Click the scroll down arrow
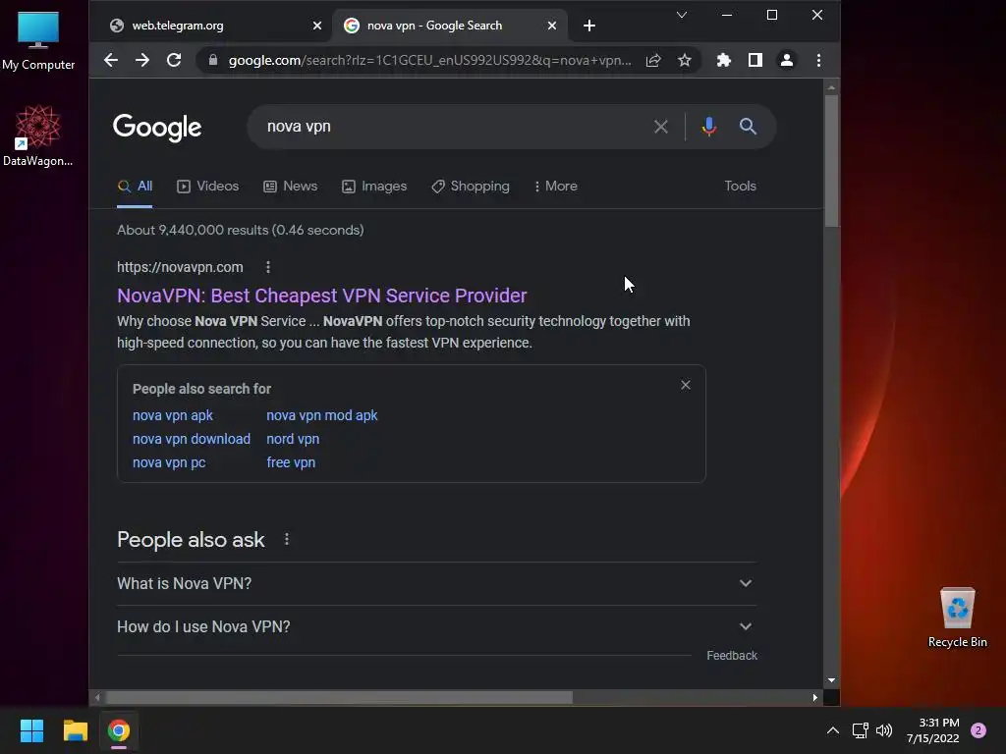Screen dimensions: 1006x754 click(x=831, y=680)
